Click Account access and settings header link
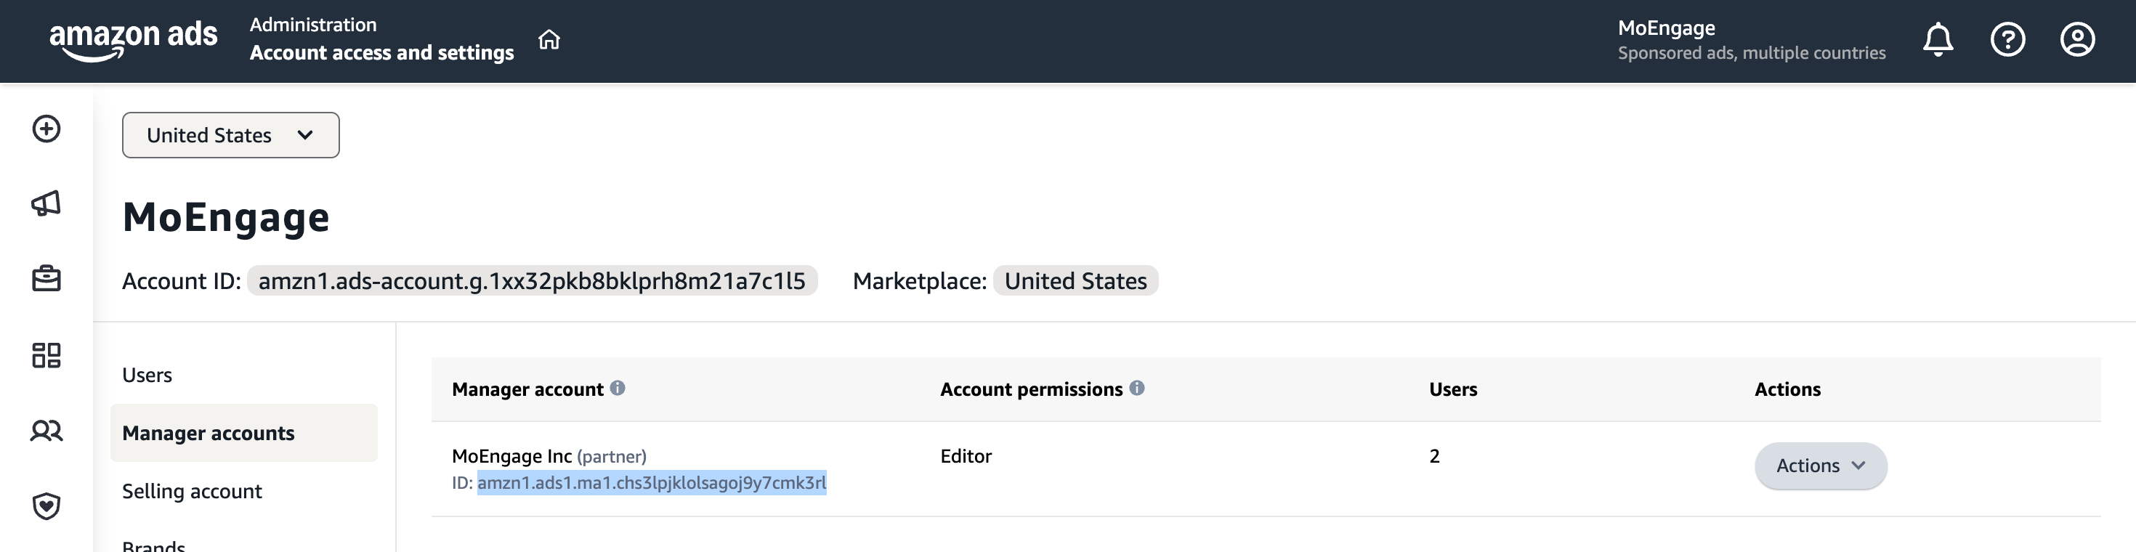2136x552 pixels. point(382,52)
